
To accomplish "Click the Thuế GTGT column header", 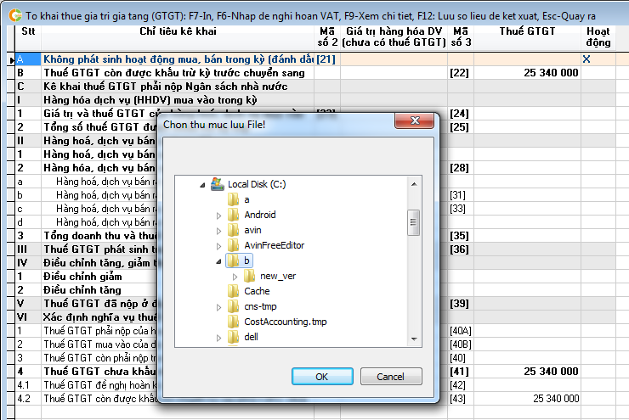I will (527, 31).
